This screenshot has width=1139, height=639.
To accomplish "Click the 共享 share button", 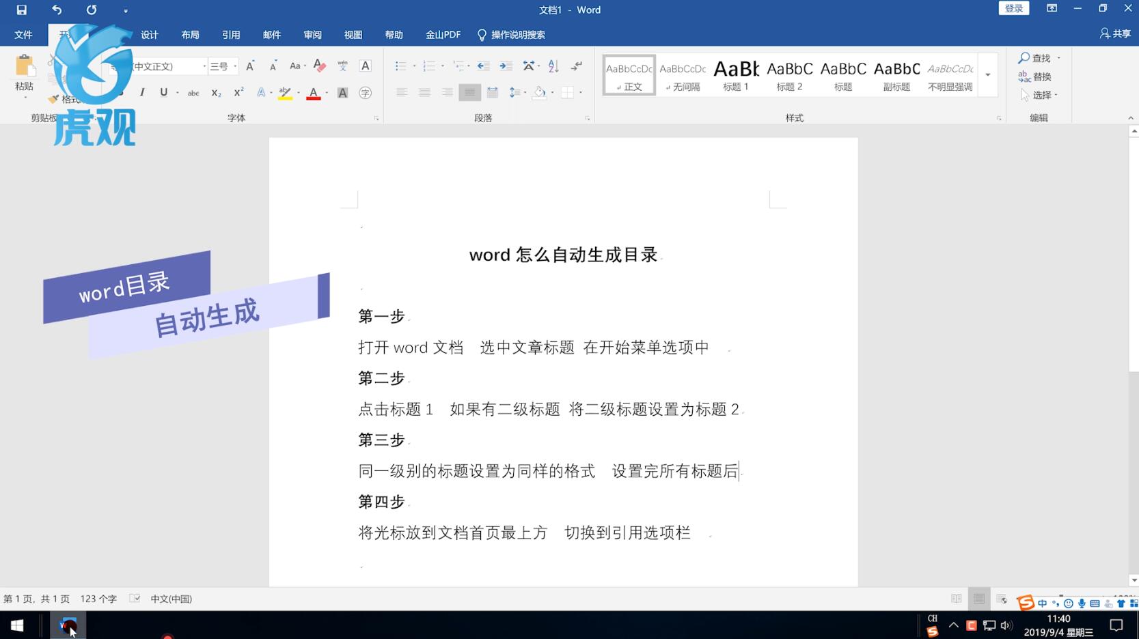I will pyautogui.click(x=1115, y=33).
